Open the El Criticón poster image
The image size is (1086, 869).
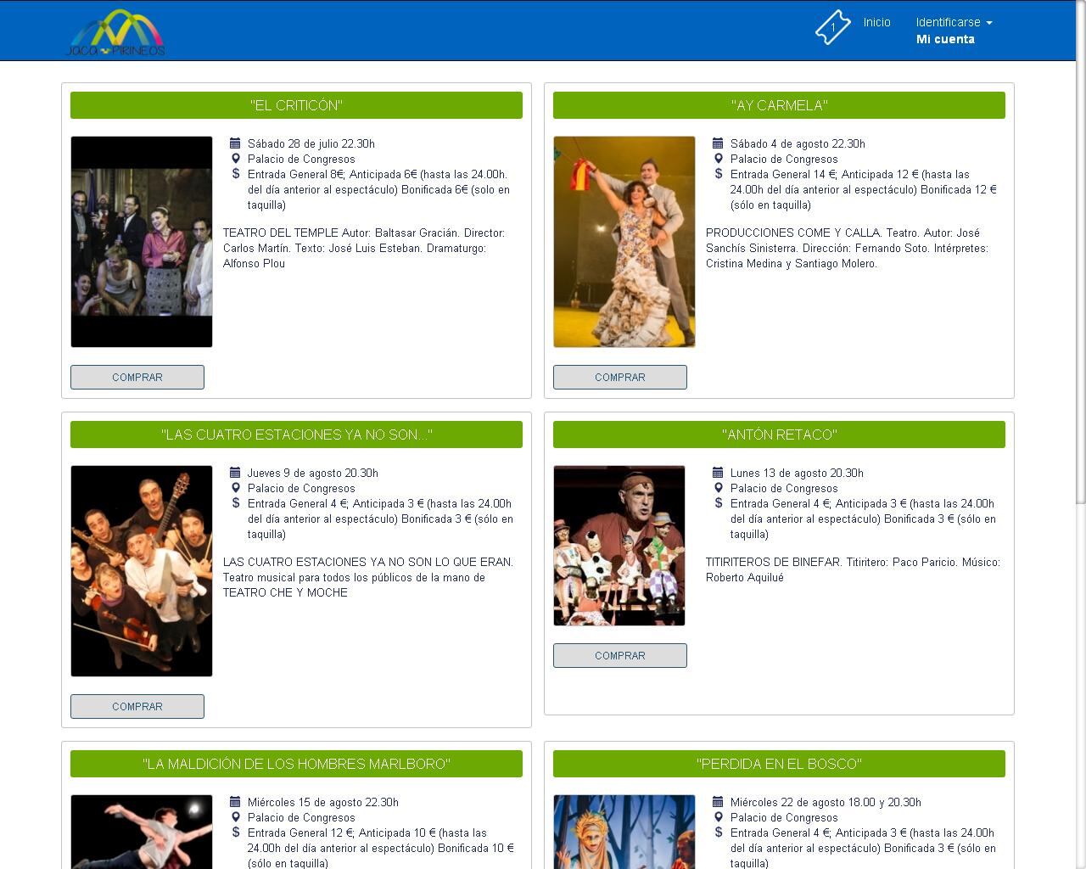(142, 242)
